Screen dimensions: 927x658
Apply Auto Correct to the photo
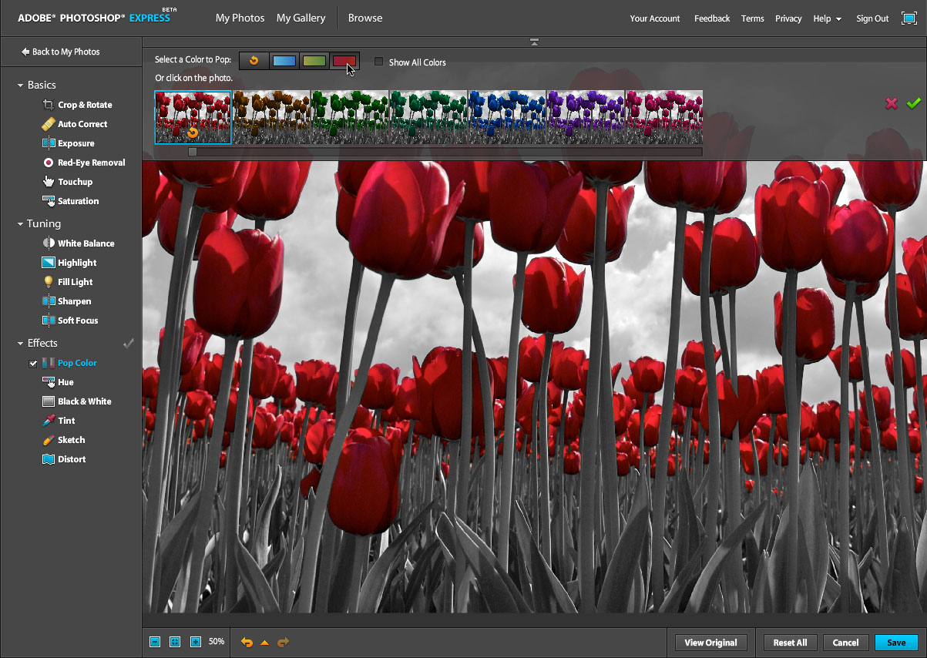click(82, 124)
